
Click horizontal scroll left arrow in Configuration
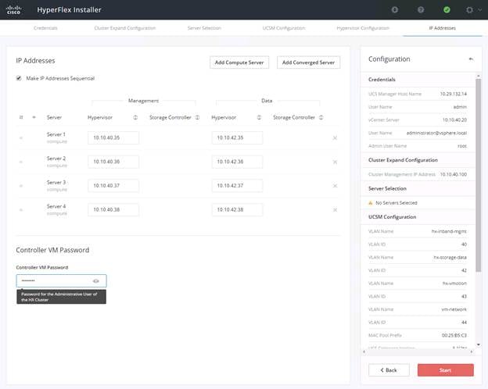364,352
